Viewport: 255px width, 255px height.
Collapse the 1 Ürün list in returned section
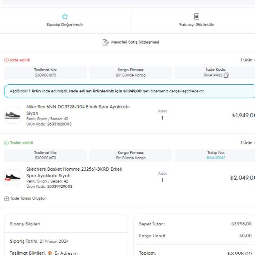pos(254,60)
